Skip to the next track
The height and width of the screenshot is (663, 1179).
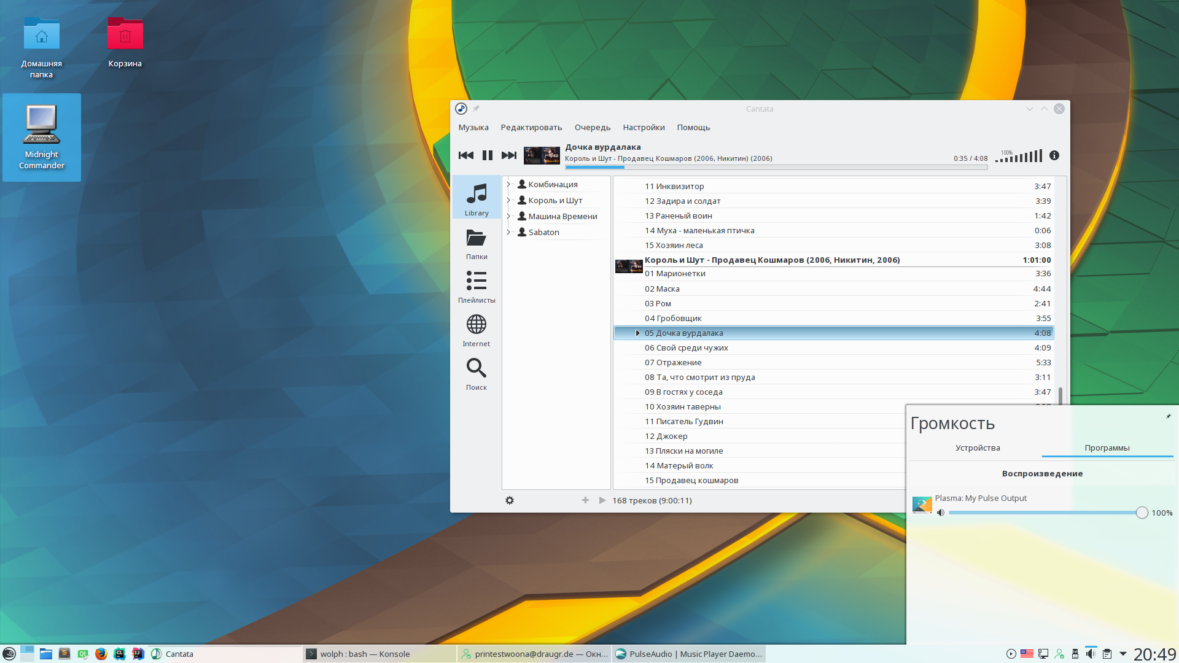[509, 155]
